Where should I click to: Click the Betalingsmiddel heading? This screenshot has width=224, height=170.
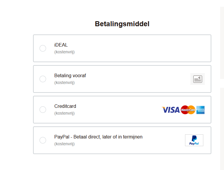[x=122, y=24]
